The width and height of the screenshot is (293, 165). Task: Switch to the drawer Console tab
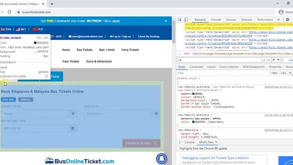click(190, 142)
